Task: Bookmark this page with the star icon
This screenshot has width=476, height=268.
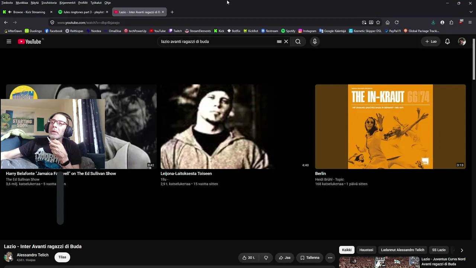Action: pos(378,22)
